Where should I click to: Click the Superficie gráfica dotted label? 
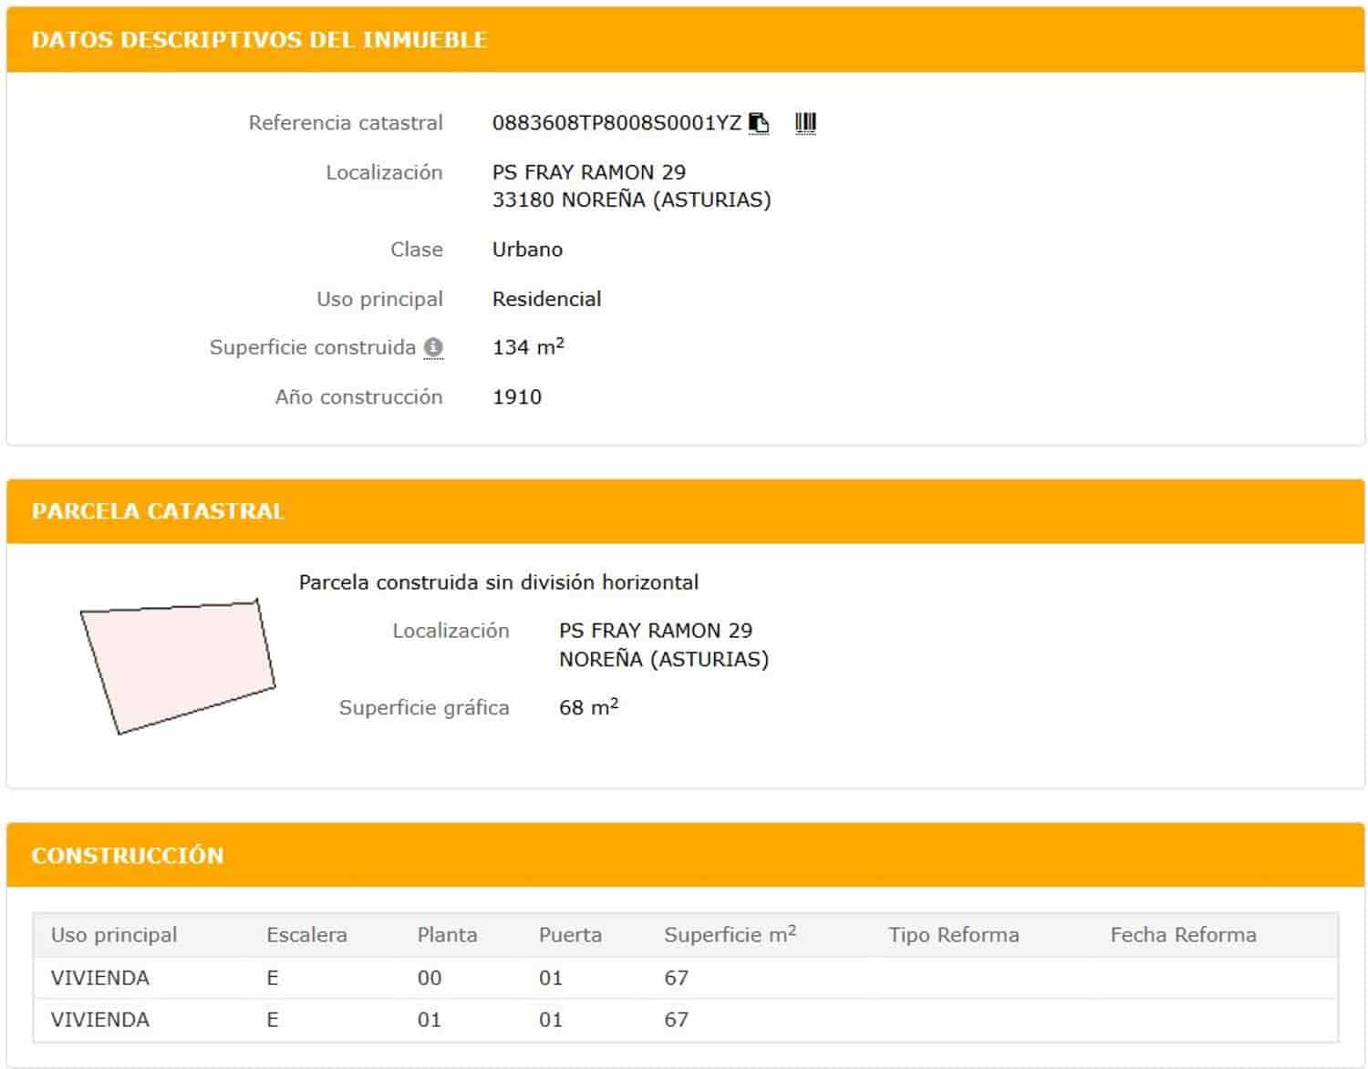coord(424,707)
